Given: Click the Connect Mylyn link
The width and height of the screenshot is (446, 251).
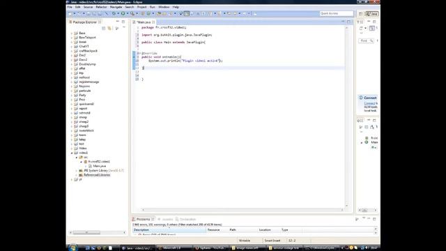Looking at the screenshot, I should coord(369,103).
